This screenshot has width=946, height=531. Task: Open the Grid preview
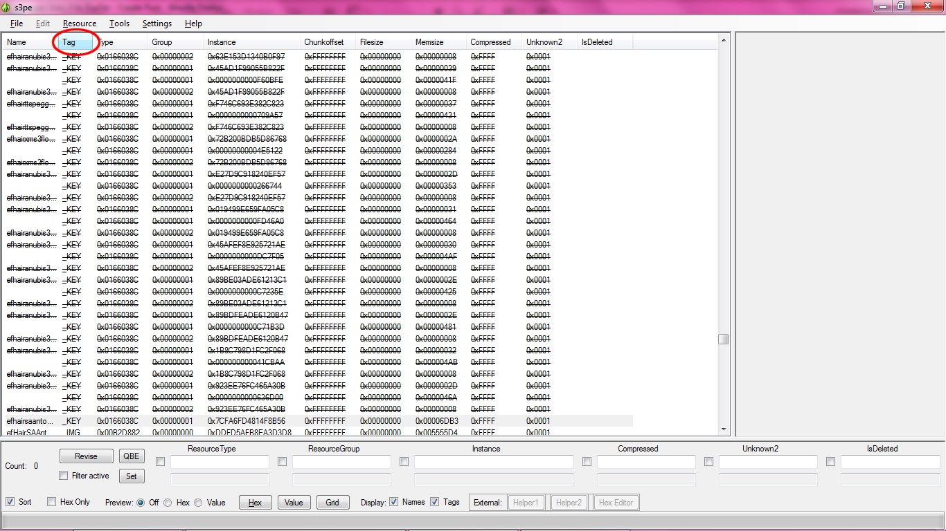point(332,502)
